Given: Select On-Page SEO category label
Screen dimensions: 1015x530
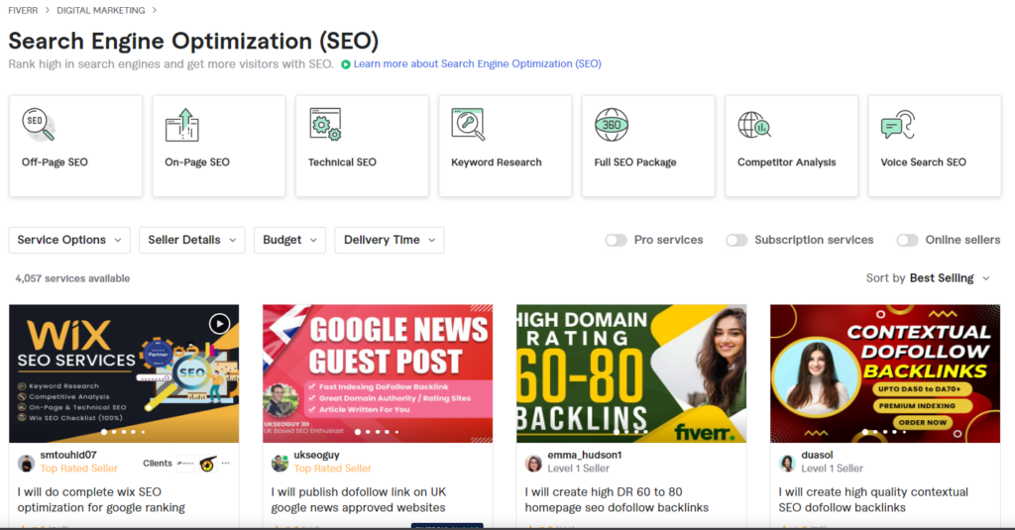Looking at the screenshot, I should 197,162.
